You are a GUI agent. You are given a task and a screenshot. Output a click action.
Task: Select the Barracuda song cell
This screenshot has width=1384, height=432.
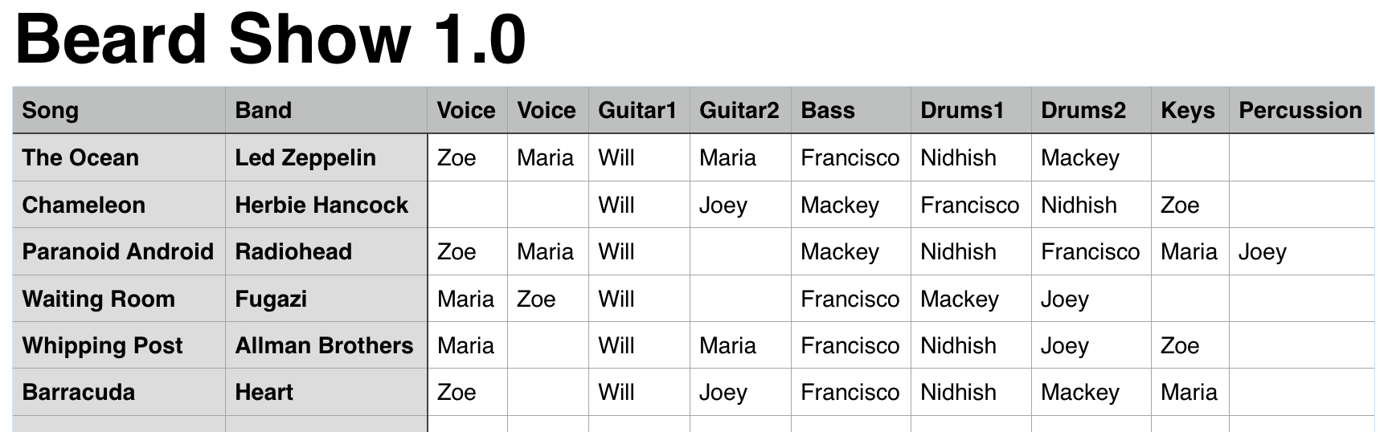119,392
